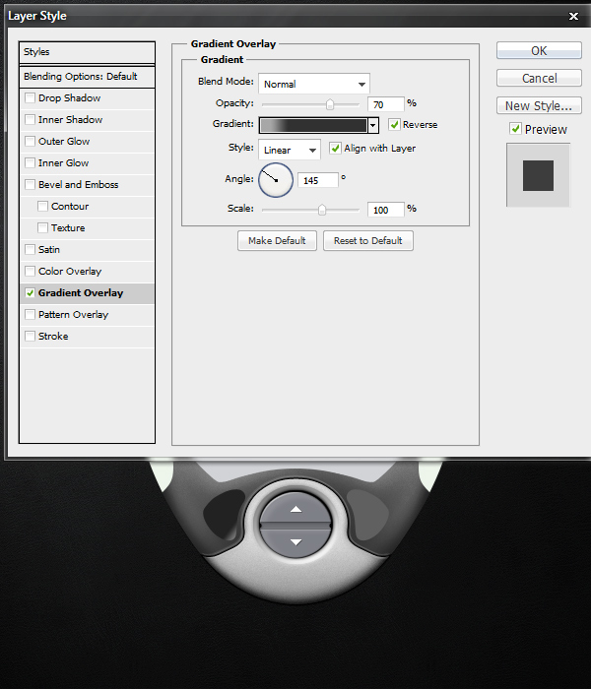Select the Drop Shadow label
The width and height of the screenshot is (591, 689).
tap(70, 98)
